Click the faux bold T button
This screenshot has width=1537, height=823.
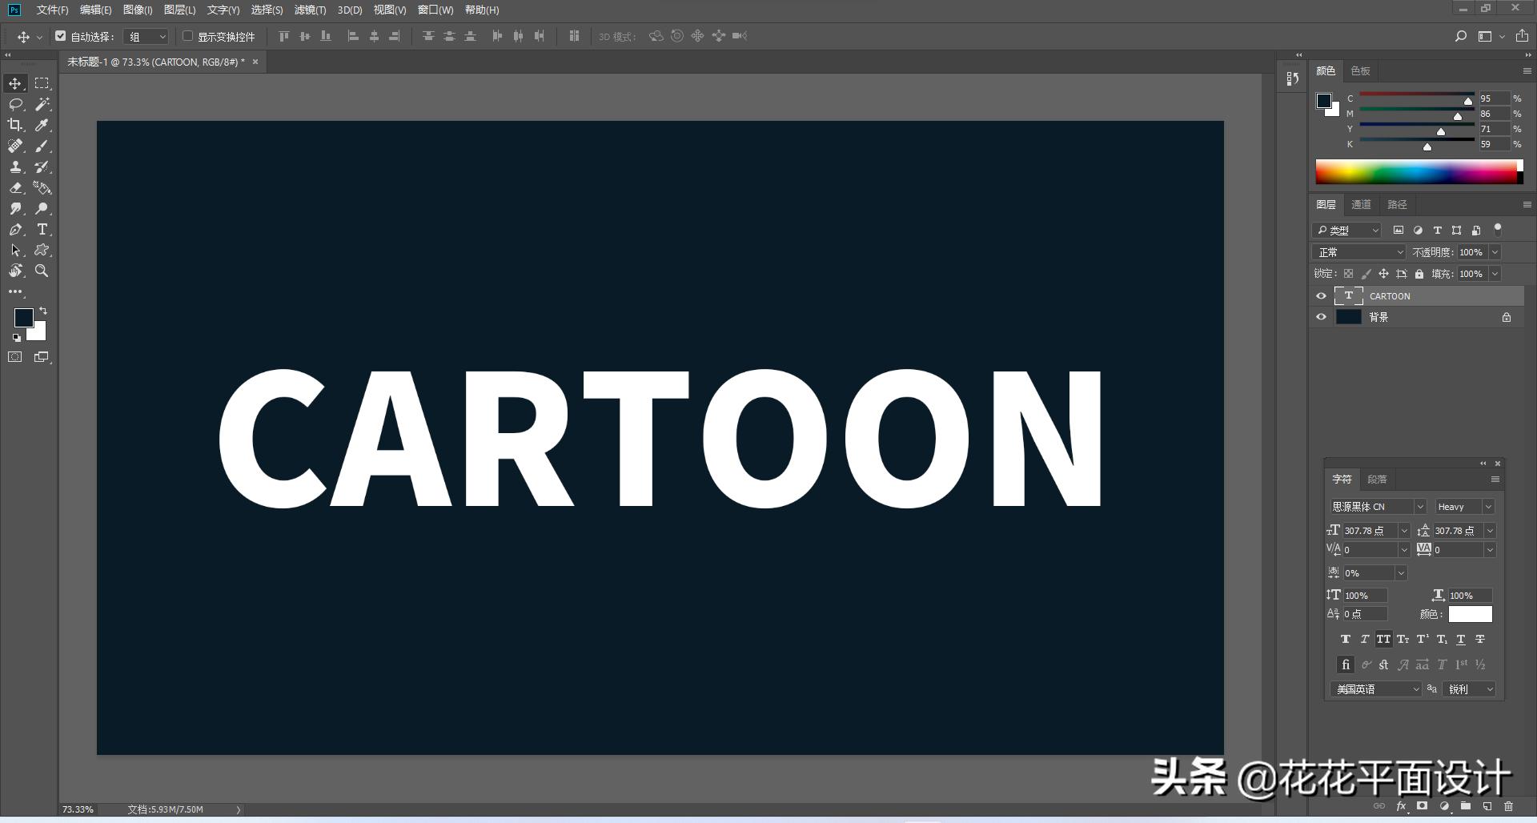[1345, 640]
